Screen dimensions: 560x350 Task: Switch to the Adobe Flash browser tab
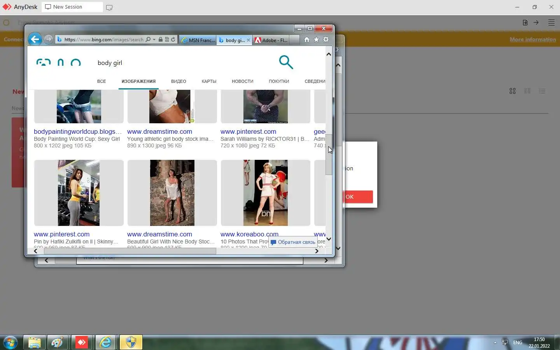[x=271, y=40]
